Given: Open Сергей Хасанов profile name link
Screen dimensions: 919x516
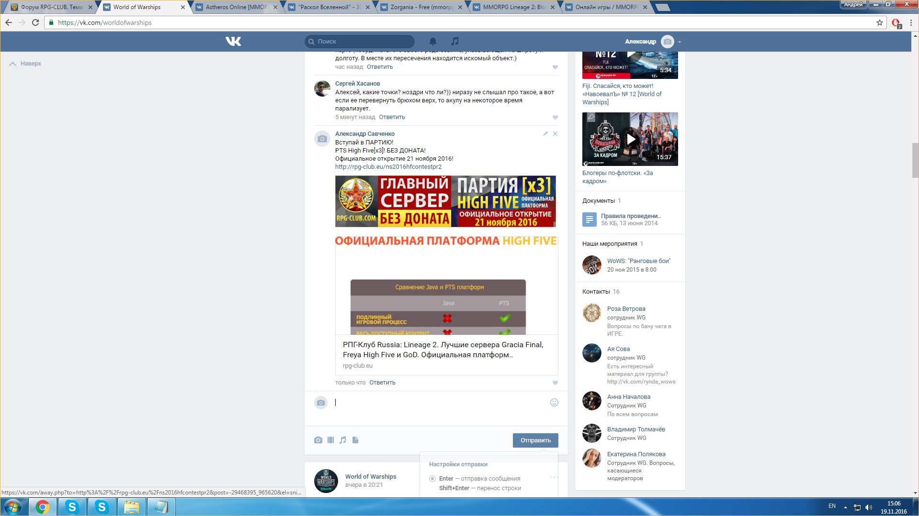Looking at the screenshot, I should (x=357, y=84).
